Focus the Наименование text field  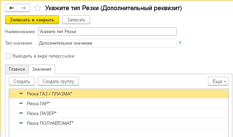[107, 32]
